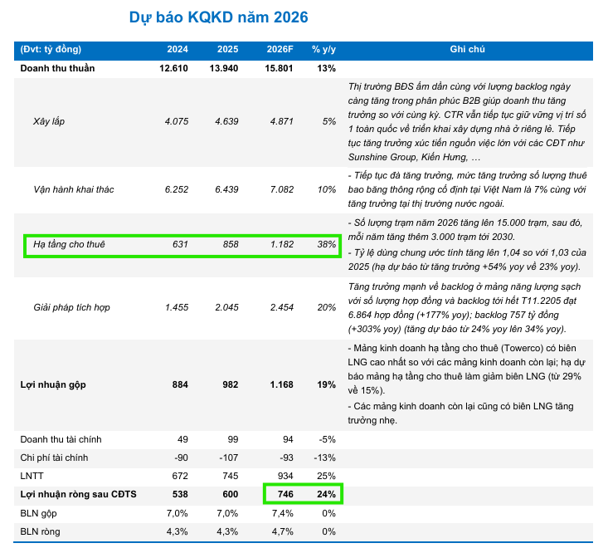The height and width of the screenshot is (553, 608).
Task: Select the "2025" column header
Action: click(x=226, y=50)
